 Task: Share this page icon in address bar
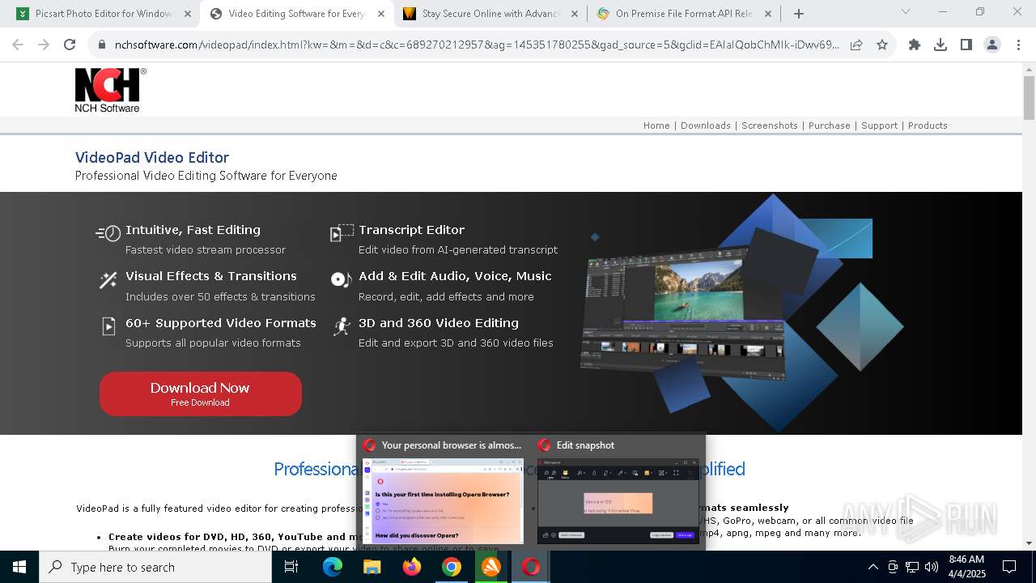click(856, 45)
